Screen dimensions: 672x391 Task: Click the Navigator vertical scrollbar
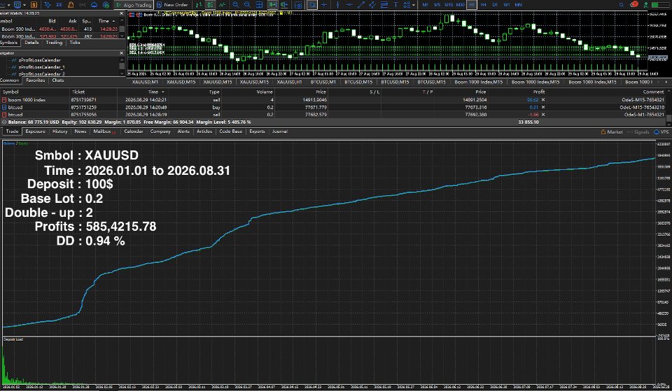122,66
